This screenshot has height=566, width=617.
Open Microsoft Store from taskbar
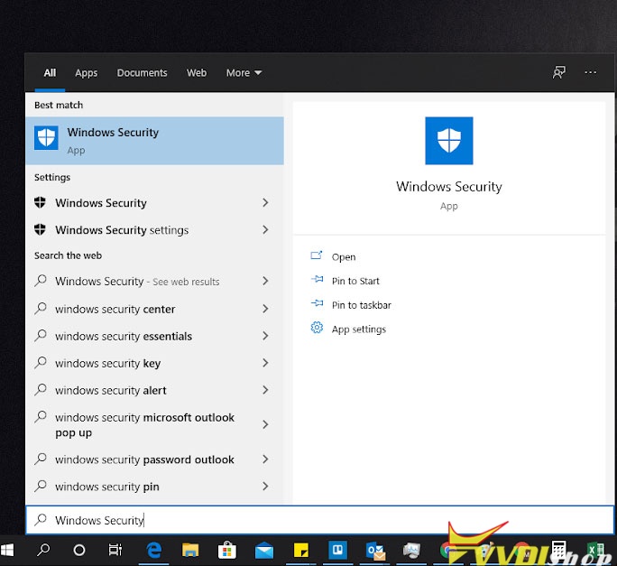pos(227,551)
